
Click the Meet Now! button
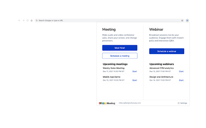click(120, 48)
